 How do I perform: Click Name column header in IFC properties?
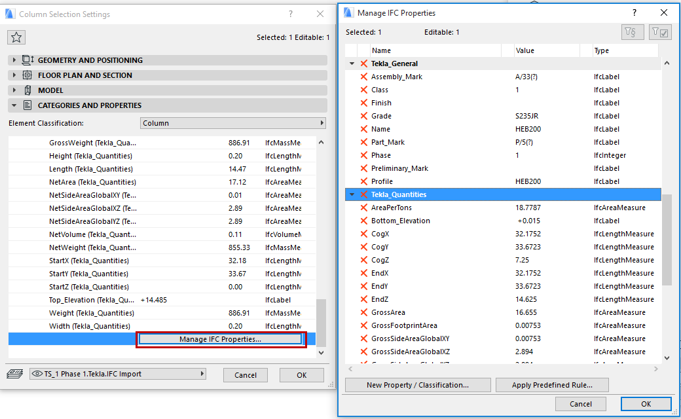click(435, 50)
